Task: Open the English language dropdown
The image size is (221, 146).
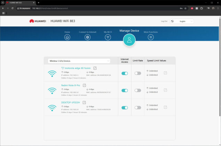Action: (x=182, y=22)
